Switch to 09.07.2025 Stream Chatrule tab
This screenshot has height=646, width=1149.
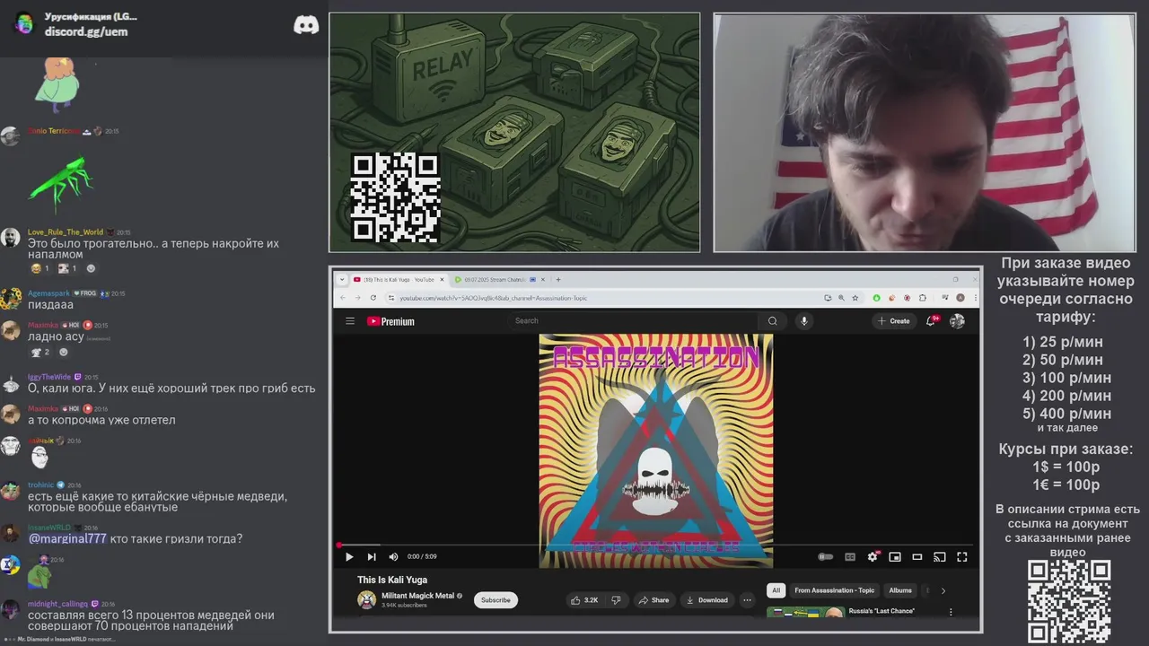tap(496, 280)
